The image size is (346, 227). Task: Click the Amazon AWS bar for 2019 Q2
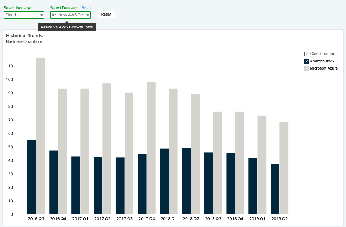275,189
